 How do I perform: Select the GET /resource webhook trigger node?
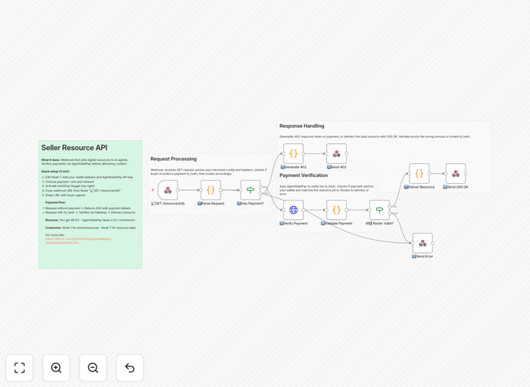click(168, 190)
